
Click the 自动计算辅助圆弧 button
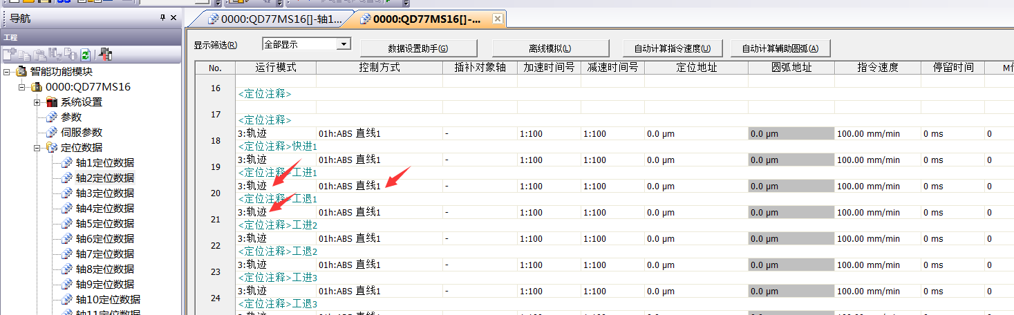click(780, 48)
